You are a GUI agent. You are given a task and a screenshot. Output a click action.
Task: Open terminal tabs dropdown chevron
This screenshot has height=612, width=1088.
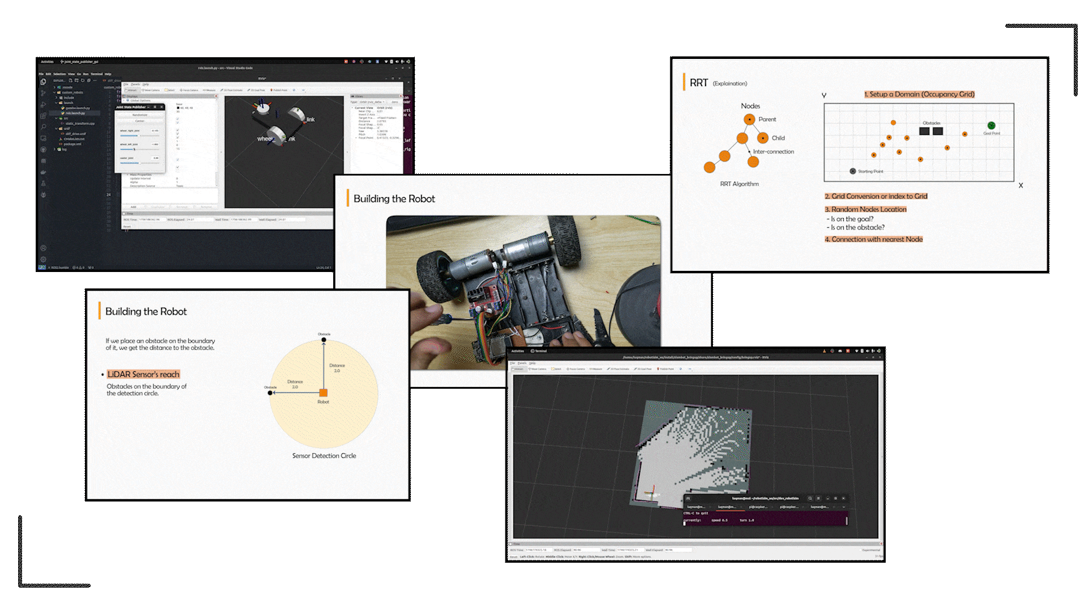844,507
